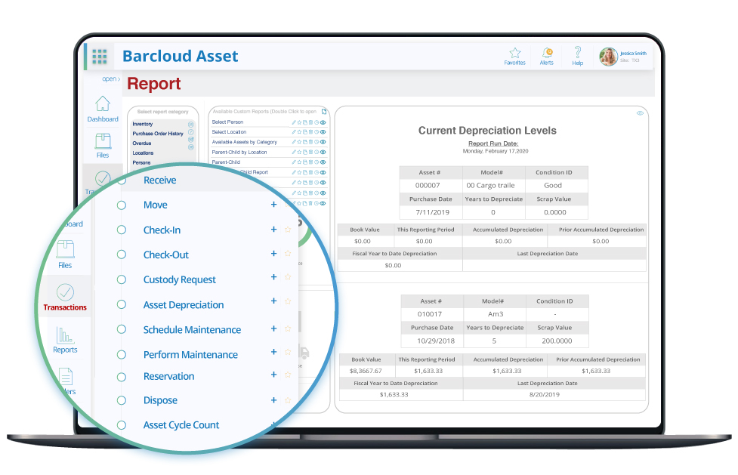Click 'Available Assets by Category' report name
The height and width of the screenshot is (475, 738).
pos(244,142)
